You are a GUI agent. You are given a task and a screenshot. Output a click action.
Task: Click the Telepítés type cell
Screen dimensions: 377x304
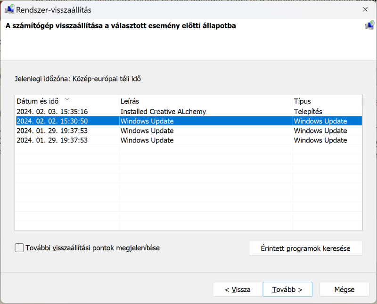tap(308, 112)
